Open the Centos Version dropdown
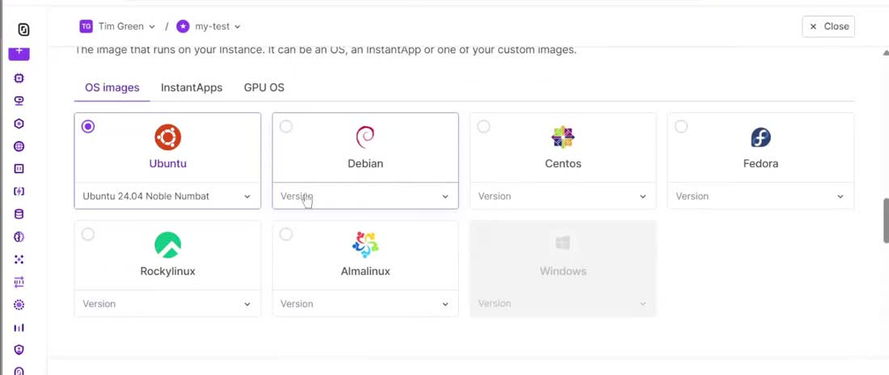 563,196
